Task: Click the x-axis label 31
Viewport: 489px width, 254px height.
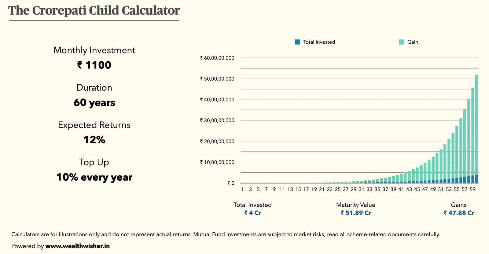Action: tap(361, 189)
